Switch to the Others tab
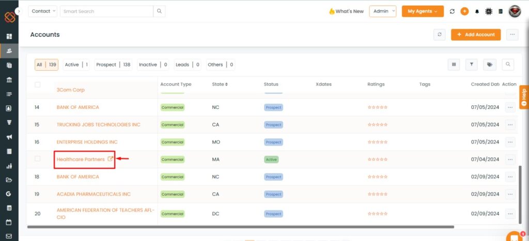 pyautogui.click(x=220, y=65)
